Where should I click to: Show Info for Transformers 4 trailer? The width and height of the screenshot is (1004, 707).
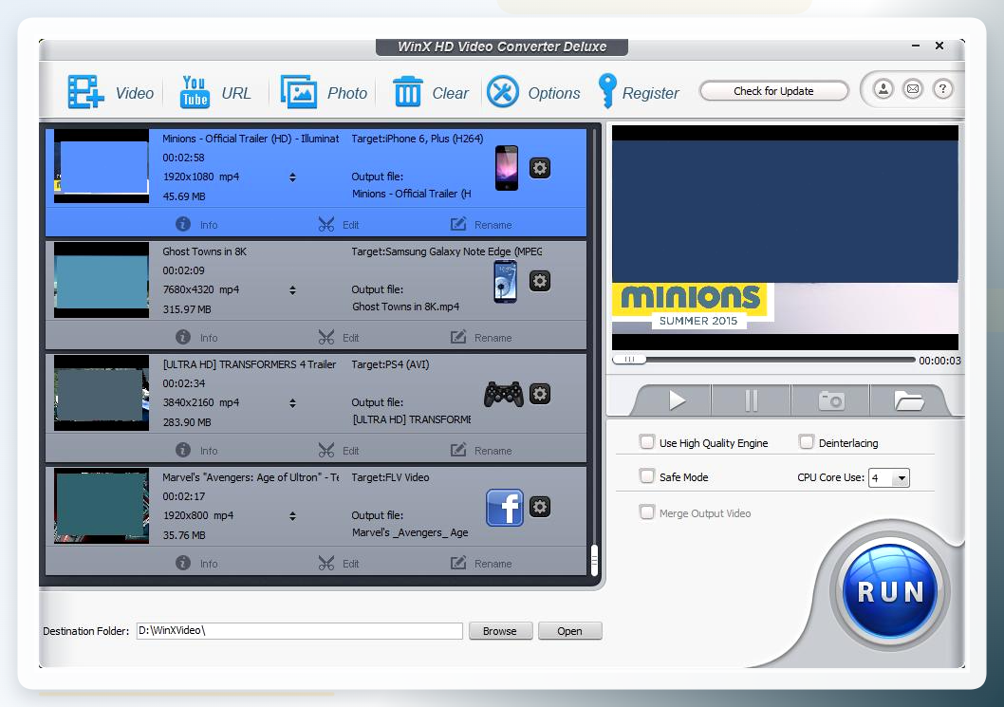coord(196,450)
